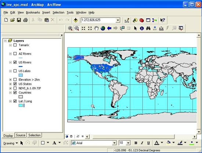Expand the NDVI_6.1.09.TIF layer
202x153 pixels.
click(10, 88)
